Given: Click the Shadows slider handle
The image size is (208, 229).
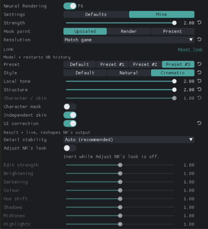Looking at the screenshot, I should (120, 207).
